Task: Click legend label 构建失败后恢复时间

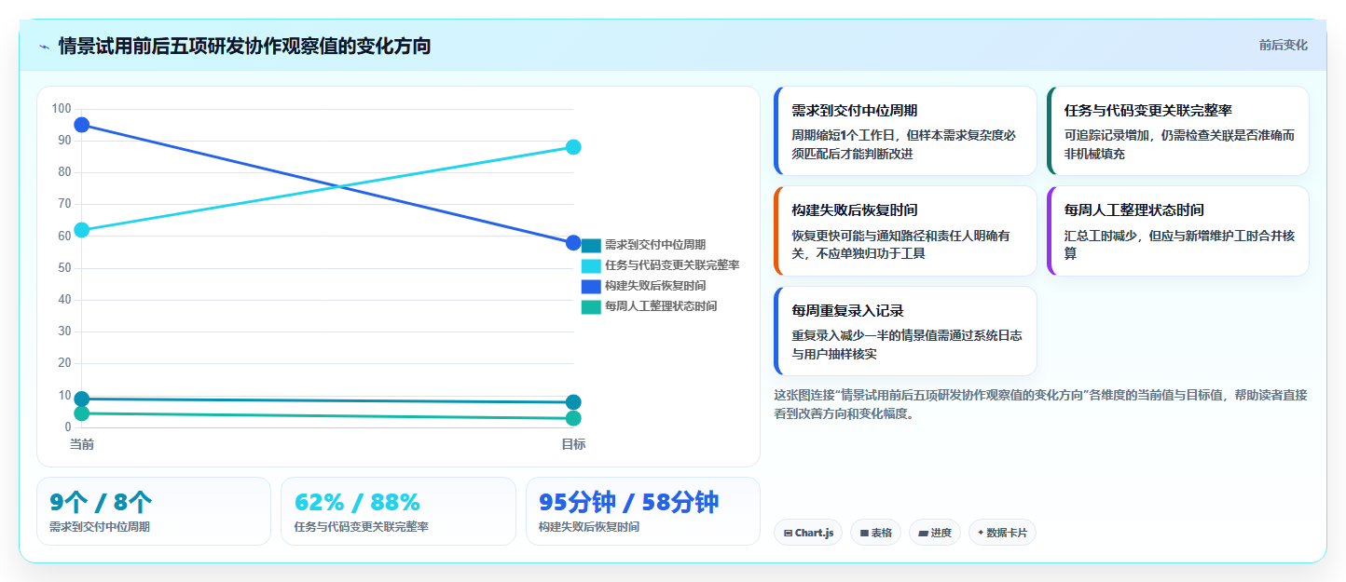Action: pyautogui.click(x=655, y=286)
